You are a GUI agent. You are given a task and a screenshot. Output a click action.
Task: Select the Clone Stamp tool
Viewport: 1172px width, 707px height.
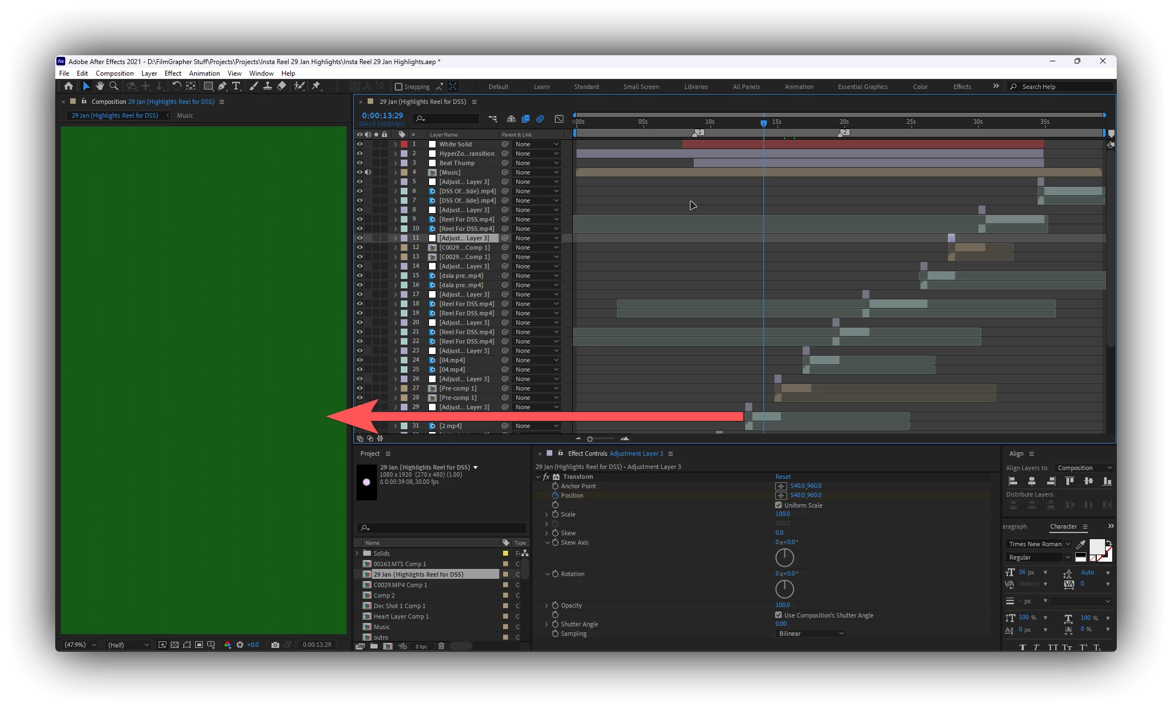[x=268, y=86]
